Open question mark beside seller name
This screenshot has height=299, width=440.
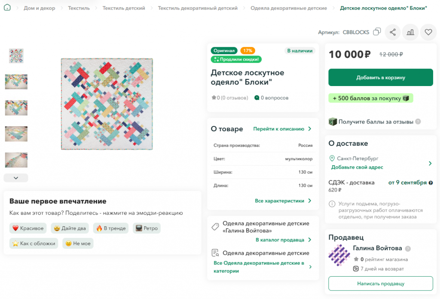(x=408, y=249)
